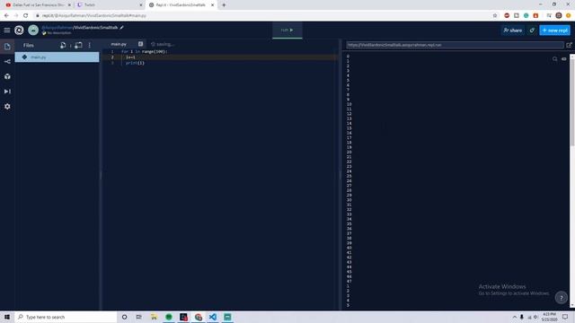Viewport: 575px width, 323px height.
Task: Click the share button
Action: pyautogui.click(x=513, y=31)
